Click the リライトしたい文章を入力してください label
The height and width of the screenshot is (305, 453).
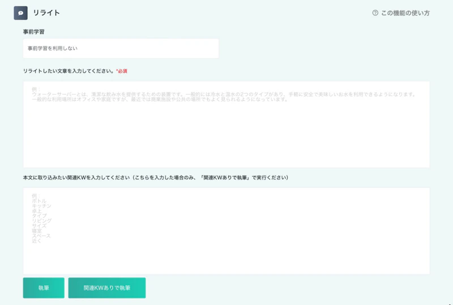click(x=69, y=71)
